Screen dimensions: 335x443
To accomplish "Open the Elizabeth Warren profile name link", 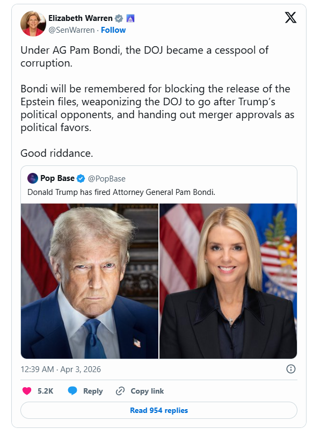I will click(81, 18).
